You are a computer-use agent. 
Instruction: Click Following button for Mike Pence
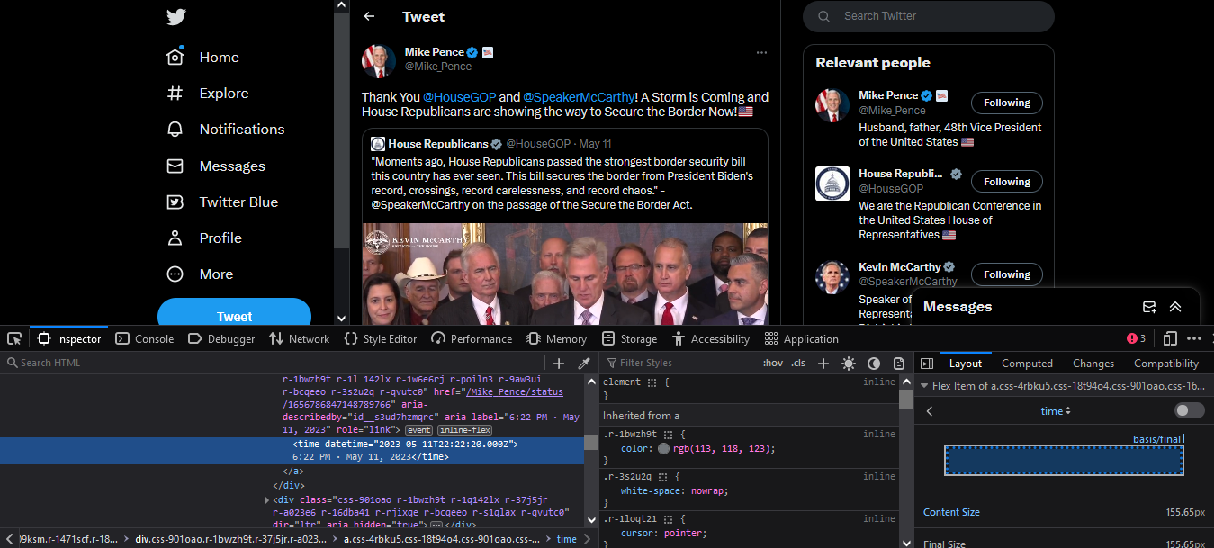point(1007,103)
